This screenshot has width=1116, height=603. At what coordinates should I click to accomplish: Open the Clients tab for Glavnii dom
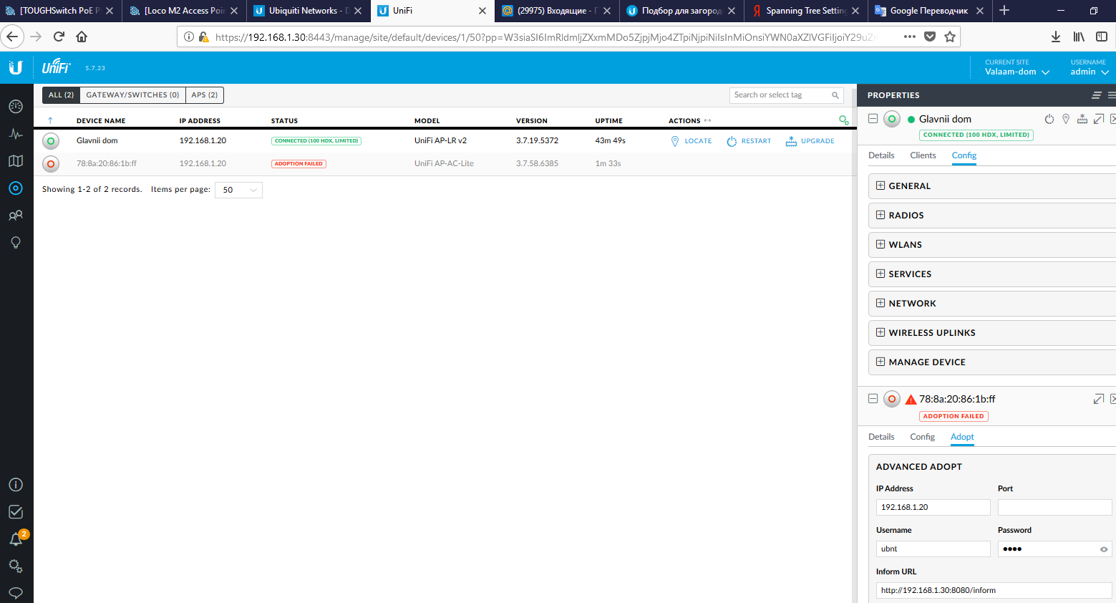click(x=923, y=155)
